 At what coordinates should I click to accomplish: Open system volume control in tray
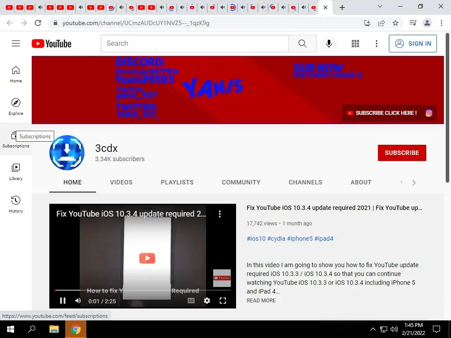(x=394, y=329)
